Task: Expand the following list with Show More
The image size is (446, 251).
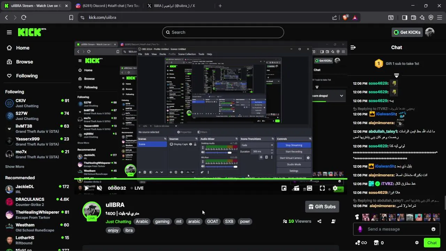Action: [15, 167]
